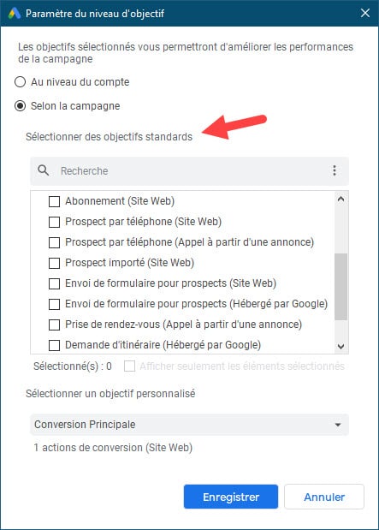Click the custom goal dropdown arrow
This screenshot has height=530, width=379.
(x=338, y=425)
